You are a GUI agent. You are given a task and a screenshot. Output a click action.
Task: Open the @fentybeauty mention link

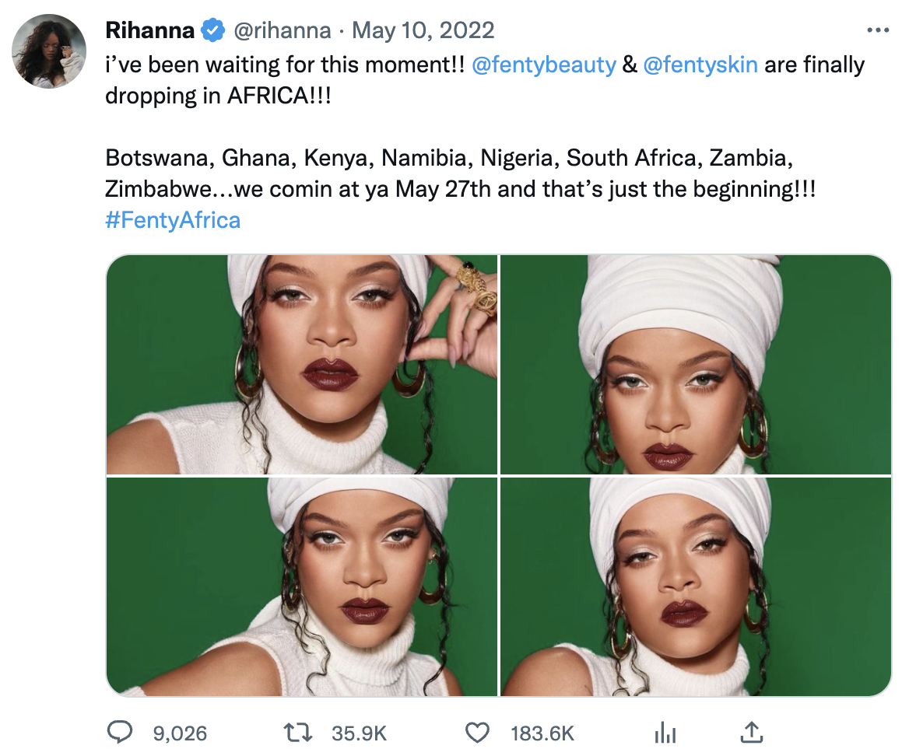[544, 65]
